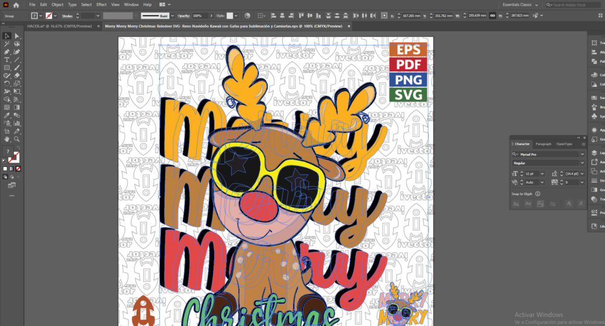Click the Stroke panel label
The height and width of the screenshot is (326, 605).
(67, 16)
